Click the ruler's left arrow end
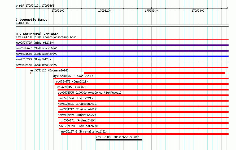The width and height of the screenshot is (236, 150). point(16,8)
